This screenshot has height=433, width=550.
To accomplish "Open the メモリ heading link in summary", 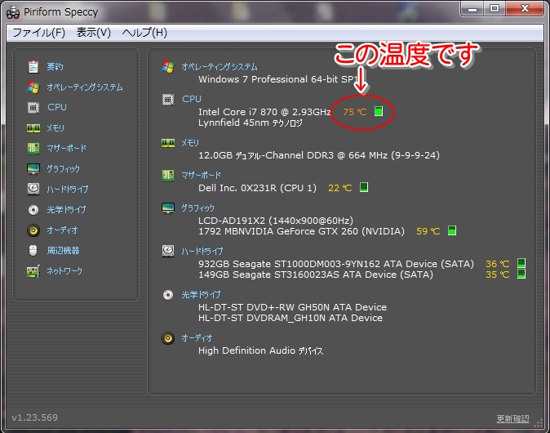I will [190, 143].
